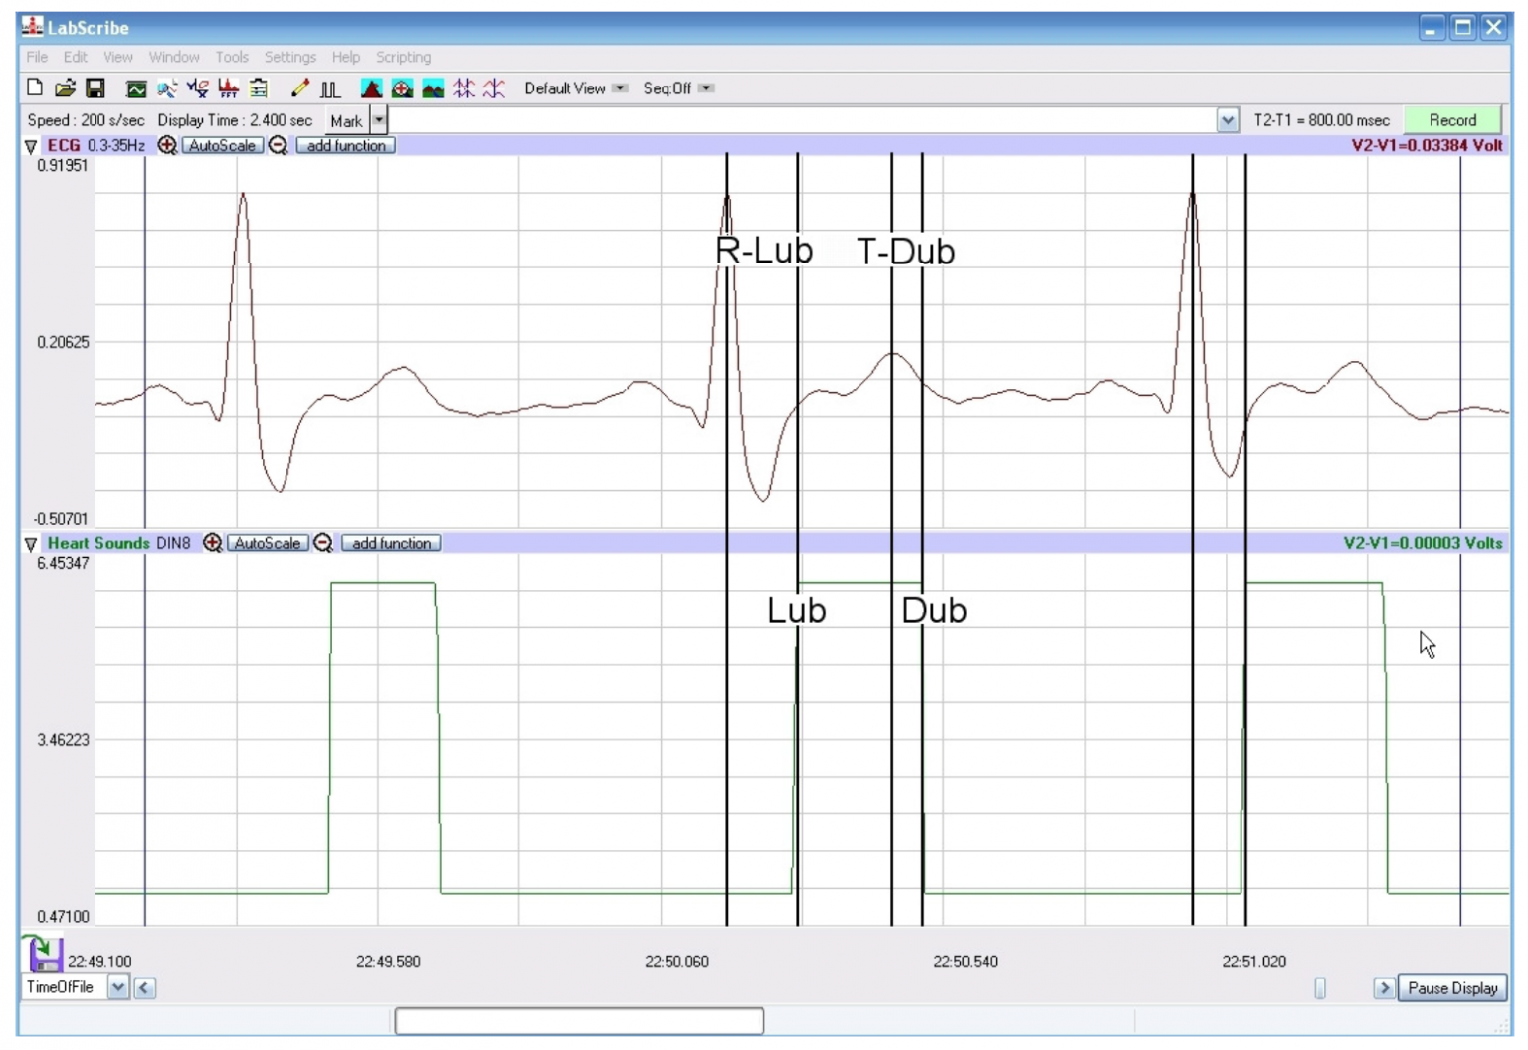Zoom out on Heart Sounds channel
Image resolution: width=1528 pixels, height=1050 pixels.
click(x=323, y=544)
